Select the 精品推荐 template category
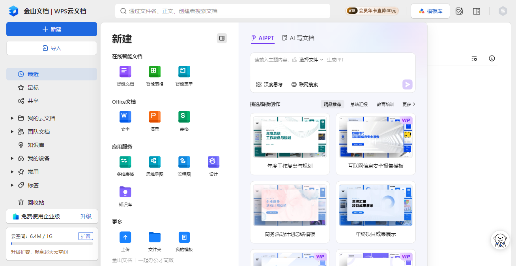The image size is (516, 266). point(332,104)
